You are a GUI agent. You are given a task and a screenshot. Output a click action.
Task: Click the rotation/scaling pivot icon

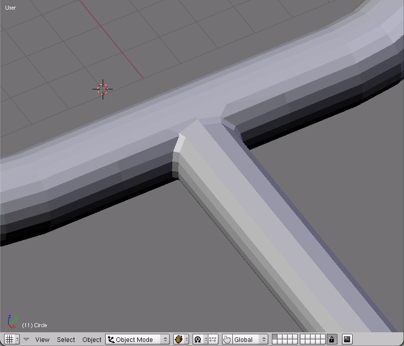coord(200,339)
